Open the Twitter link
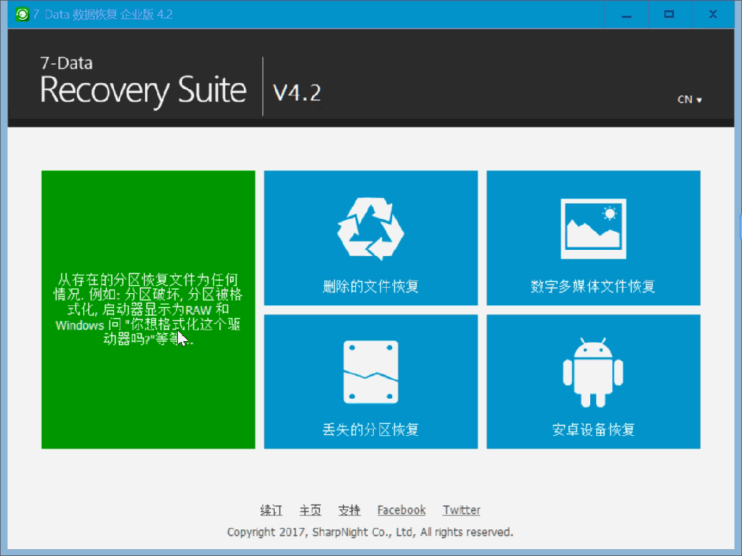This screenshot has height=556, width=742. 462,510
